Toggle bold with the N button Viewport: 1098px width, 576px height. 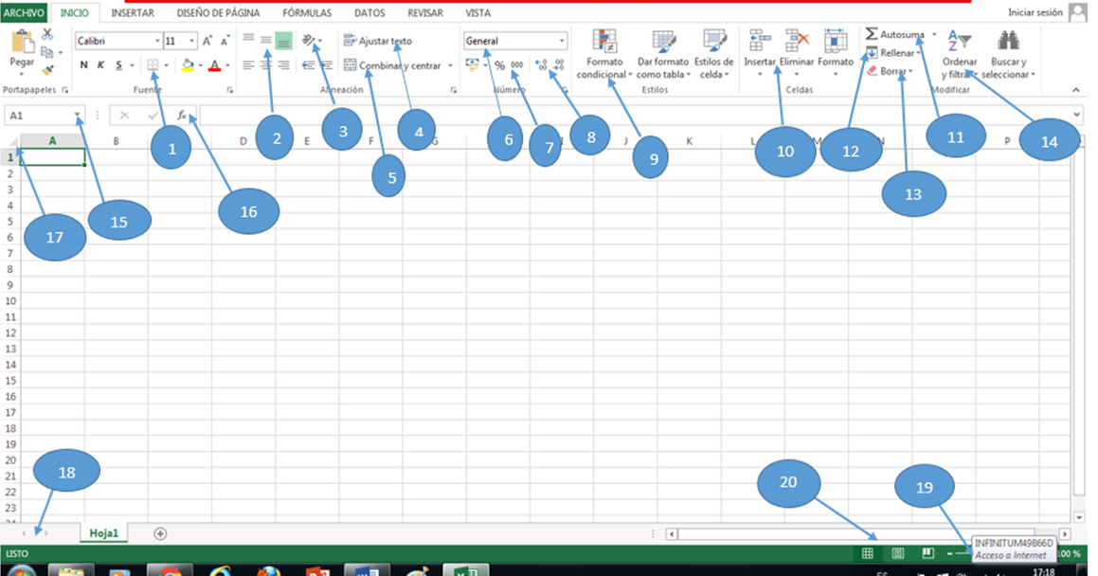click(83, 65)
